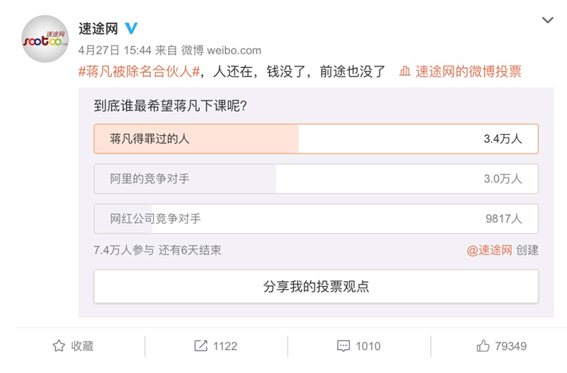Click the blue verified V badge
The width and height of the screenshot is (567, 373).
[131, 28]
